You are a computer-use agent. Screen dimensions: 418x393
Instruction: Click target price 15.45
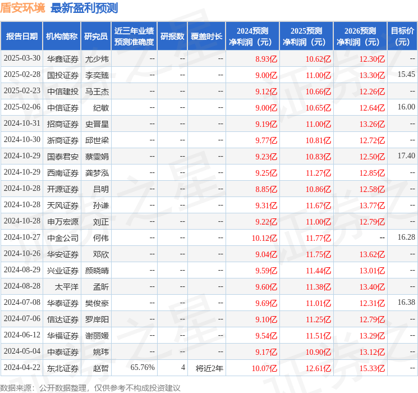(406, 74)
